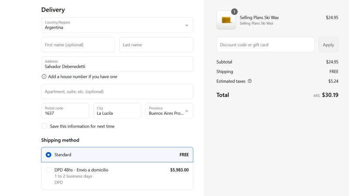349x196 pixels.
Task: Check Save this information for next time
Action: (x=44, y=126)
